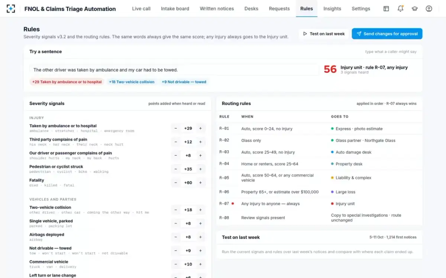
Task: Decrease Two-vehicle collision points
Action: coord(176,210)
